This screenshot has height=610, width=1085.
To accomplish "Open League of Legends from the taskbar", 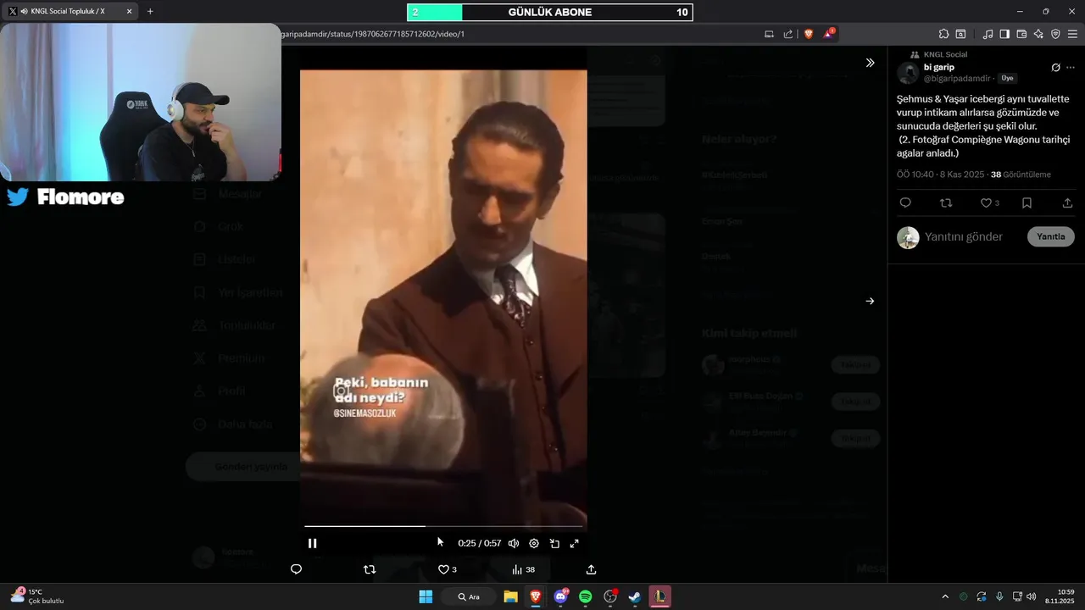I will 659,596.
